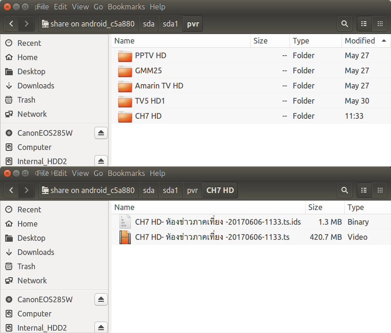Open Help menu in CH7 HD window
This screenshot has width=391, height=333.
[157, 174]
